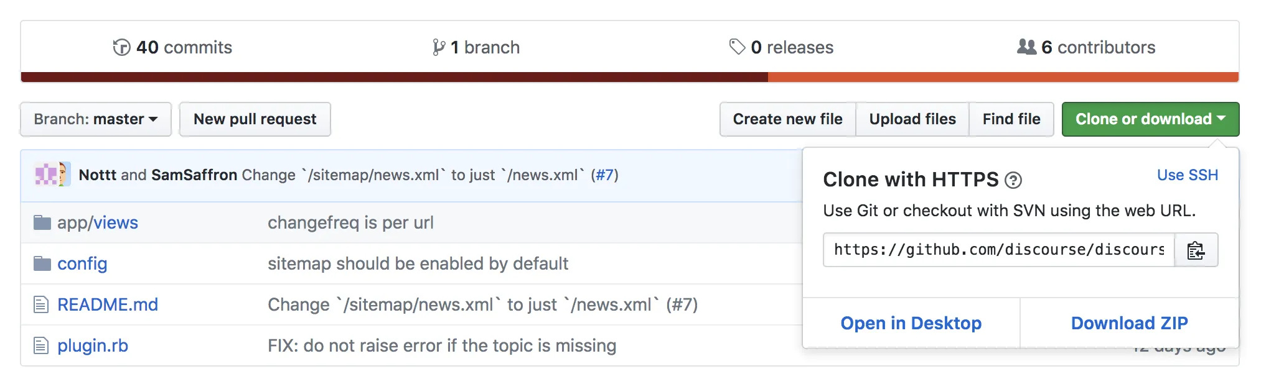
Task: Click inside the HTTPS clone URL field
Action: (x=996, y=250)
